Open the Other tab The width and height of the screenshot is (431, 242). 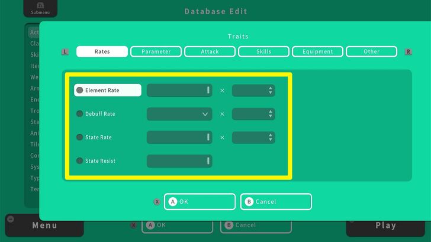[x=371, y=51]
